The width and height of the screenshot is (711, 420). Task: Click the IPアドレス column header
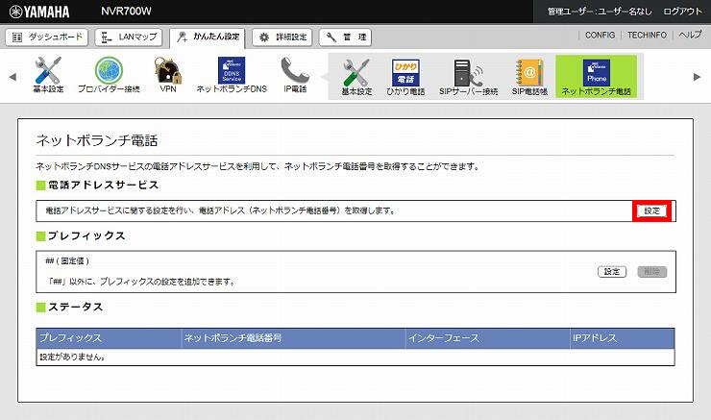pyautogui.click(x=623, y=338)
